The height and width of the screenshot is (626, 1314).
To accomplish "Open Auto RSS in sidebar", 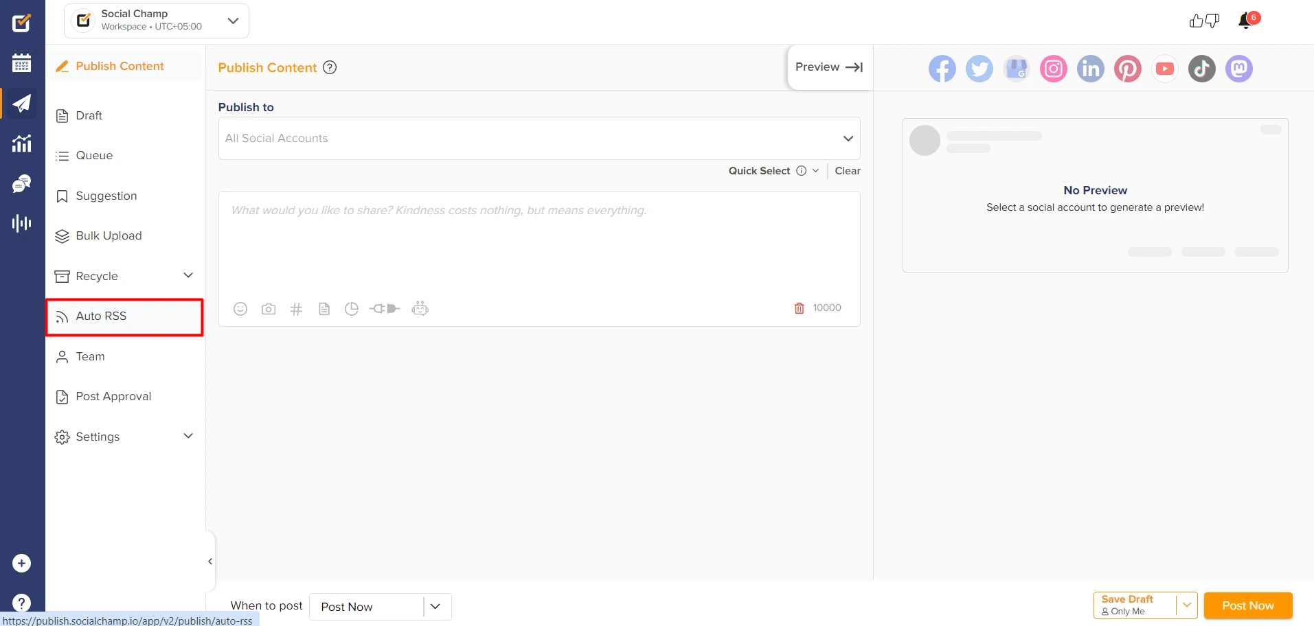I will point(124,316).
